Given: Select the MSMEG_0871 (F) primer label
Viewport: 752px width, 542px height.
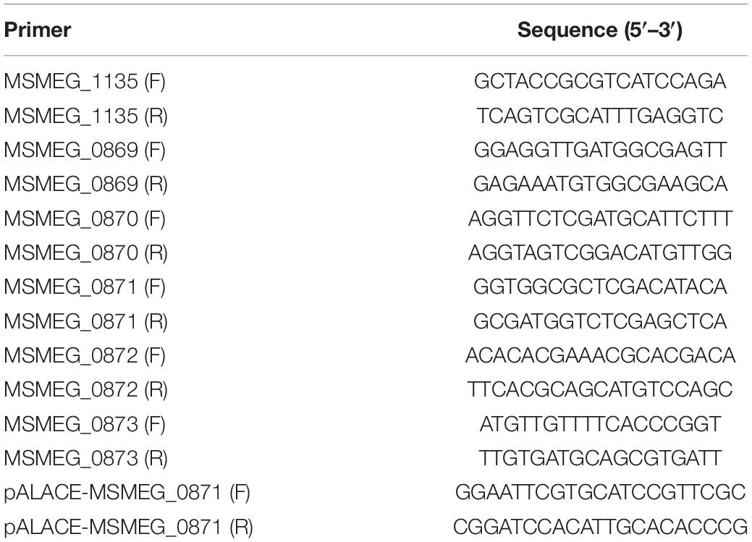Looking at the screenshot, I should coord(85,287).
